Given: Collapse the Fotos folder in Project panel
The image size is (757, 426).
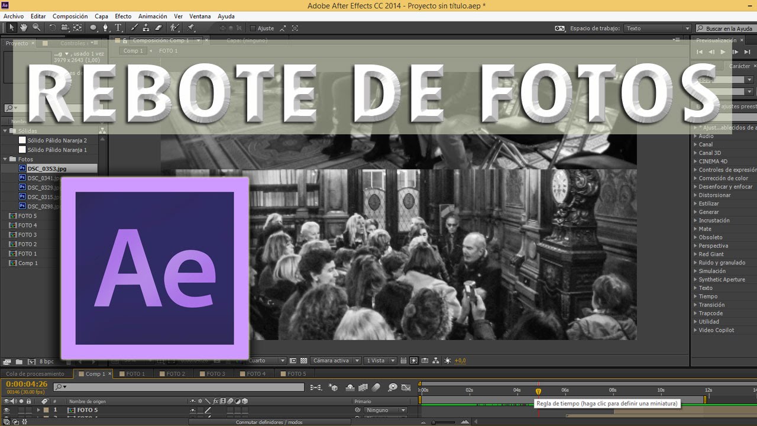Looking at the screenshot, I should click(6, 159).
